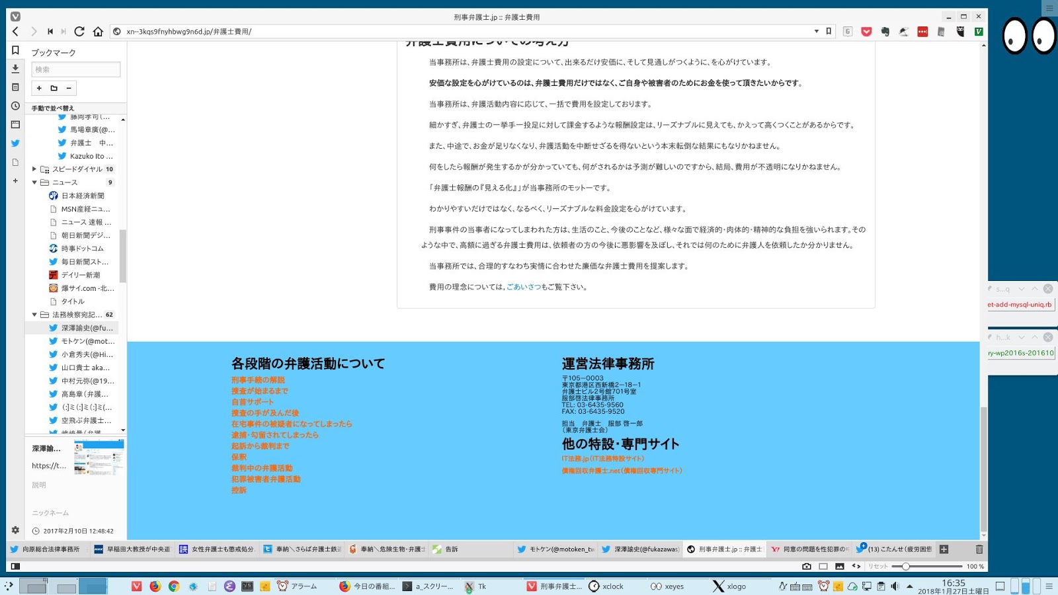Click the green V extension icon
This screenshot has height=595, width=1058.
(979, 31)
